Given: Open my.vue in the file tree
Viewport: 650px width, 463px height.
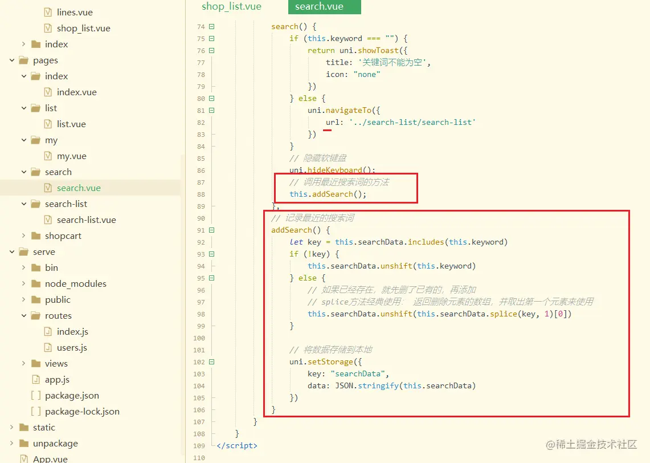Looking at the screenshot, I should [x=72, y=156].
